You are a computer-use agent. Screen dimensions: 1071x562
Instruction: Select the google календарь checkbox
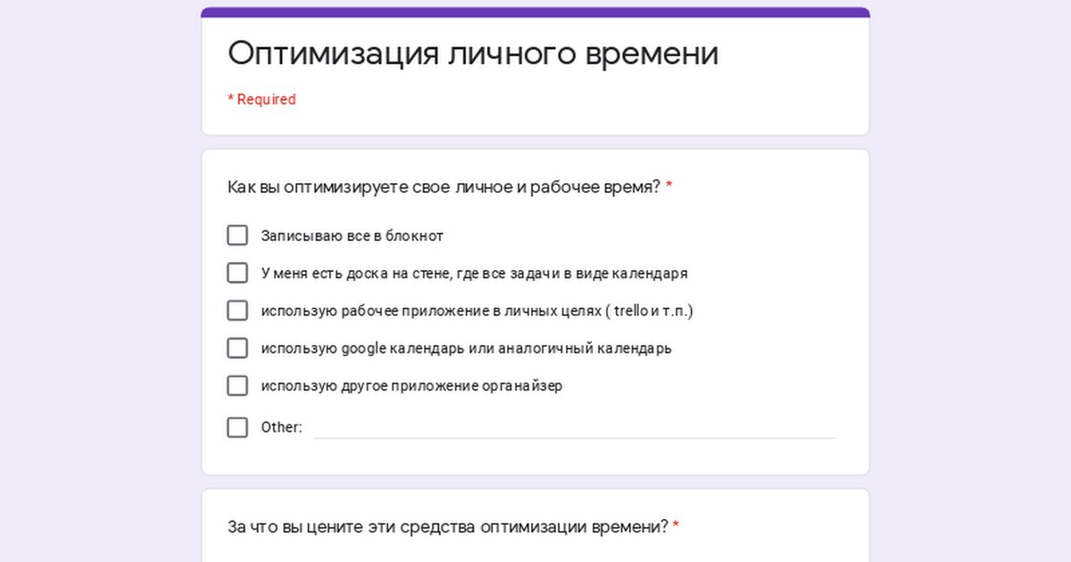(237, 348)
